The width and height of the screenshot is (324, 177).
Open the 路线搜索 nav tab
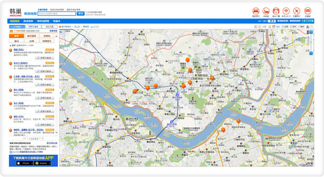(28, 21)
